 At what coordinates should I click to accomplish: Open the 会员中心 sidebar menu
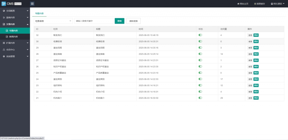coord(15,50)
